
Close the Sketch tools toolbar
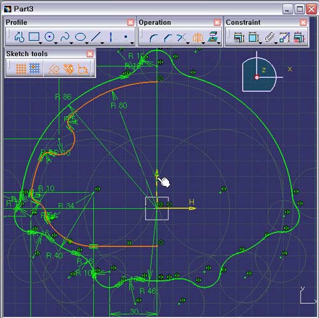pos(90,54)
